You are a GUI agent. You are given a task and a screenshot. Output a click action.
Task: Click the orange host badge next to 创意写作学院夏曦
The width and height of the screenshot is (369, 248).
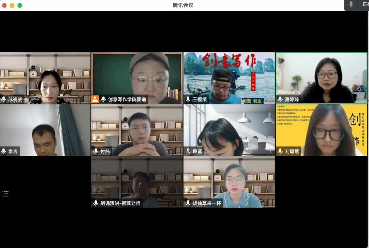pos(95,99)
